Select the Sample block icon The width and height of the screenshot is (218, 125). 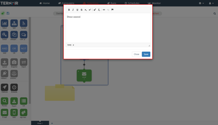24,23
